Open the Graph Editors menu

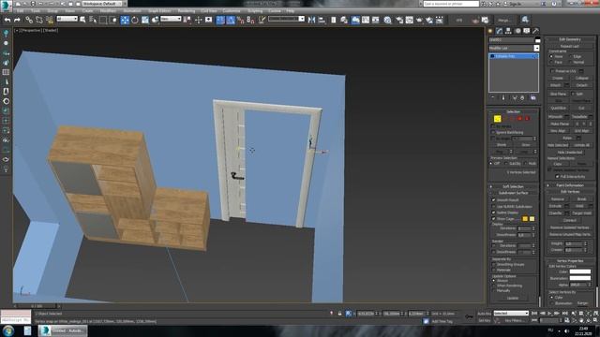tap(159, 11)
